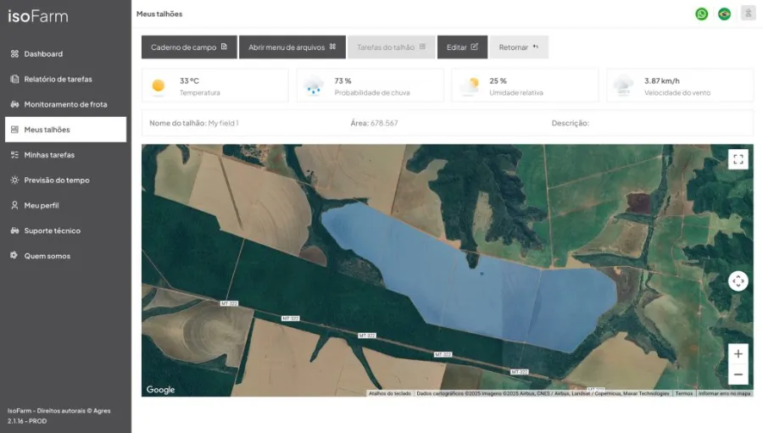Select Meus talhões menu item
The image size is (763, 433).
coord(65,130)
